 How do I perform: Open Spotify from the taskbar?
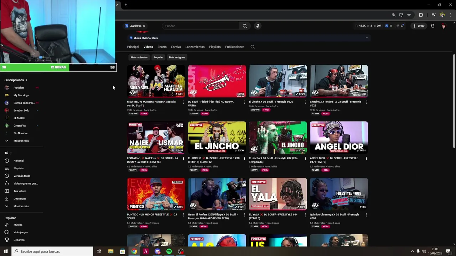[x=169, y=251]
